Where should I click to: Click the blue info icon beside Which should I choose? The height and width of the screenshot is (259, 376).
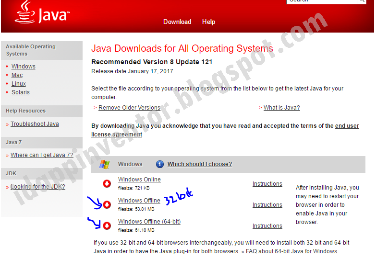[160, 164]
